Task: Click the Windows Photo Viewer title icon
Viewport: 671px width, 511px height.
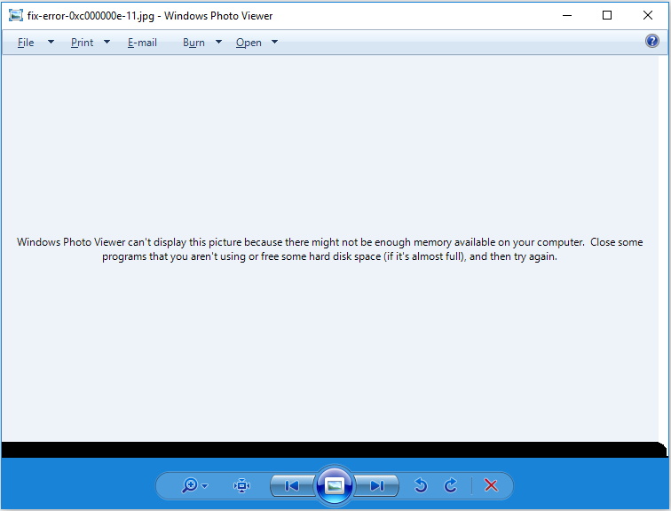Action: (x=16, y=15)
